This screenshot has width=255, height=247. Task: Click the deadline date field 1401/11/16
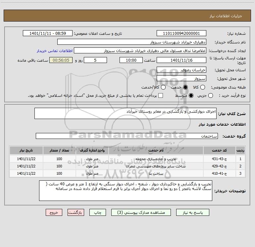tap(181, 60)
